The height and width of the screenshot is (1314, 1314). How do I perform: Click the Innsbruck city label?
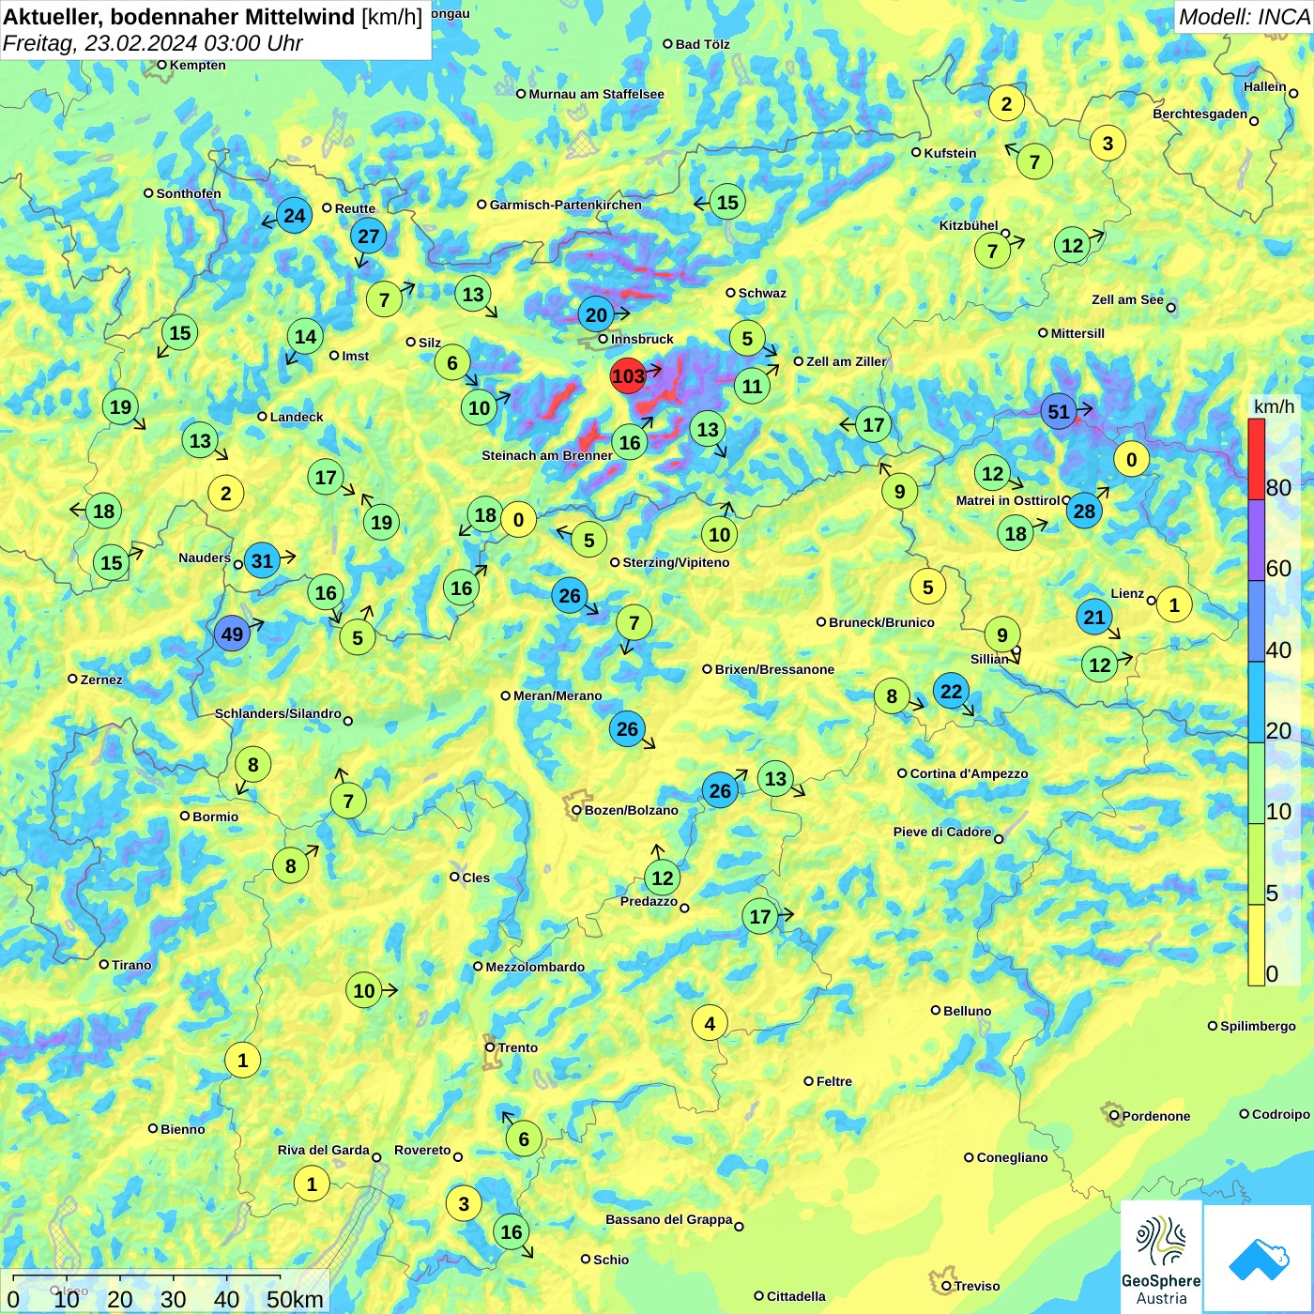click(642, 339)
